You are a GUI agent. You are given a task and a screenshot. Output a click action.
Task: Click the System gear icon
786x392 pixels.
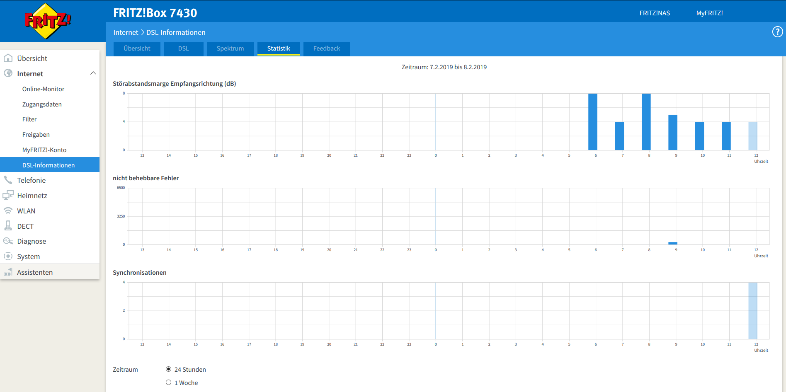8,256
